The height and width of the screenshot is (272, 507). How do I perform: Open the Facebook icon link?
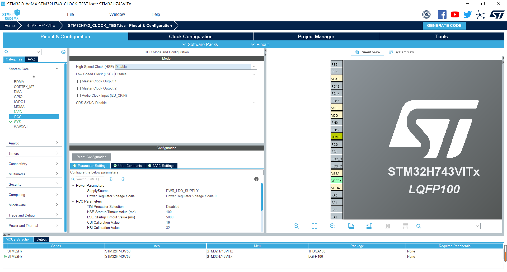[x=442, y=15]
